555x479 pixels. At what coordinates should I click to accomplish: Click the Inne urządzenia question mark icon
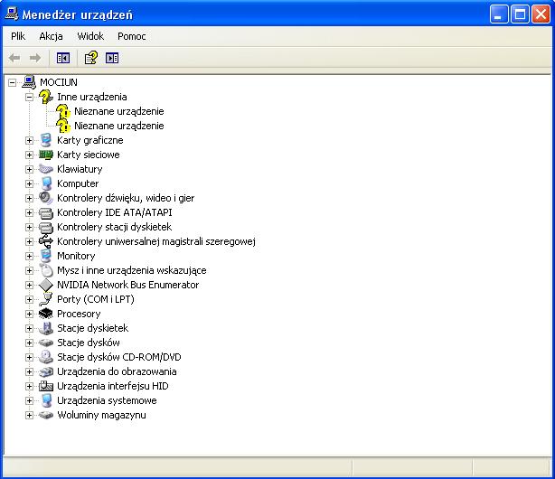pyautogui.click(x=46, y=97)
